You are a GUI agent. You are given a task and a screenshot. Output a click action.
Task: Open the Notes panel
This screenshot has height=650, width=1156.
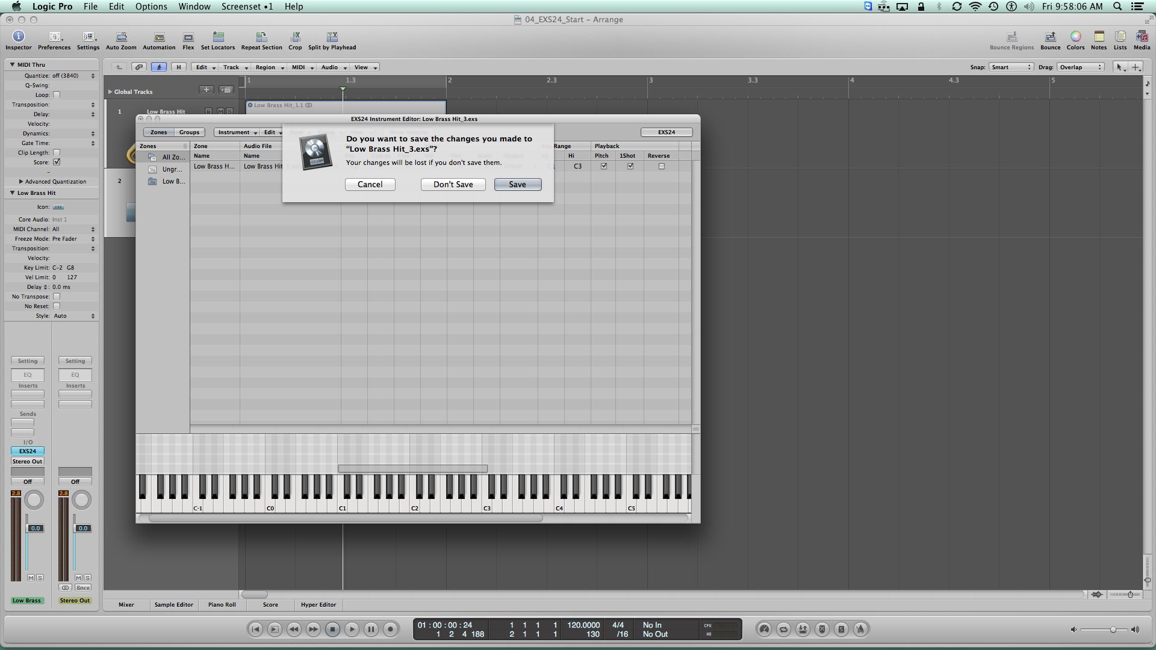tap(1099, 41)
